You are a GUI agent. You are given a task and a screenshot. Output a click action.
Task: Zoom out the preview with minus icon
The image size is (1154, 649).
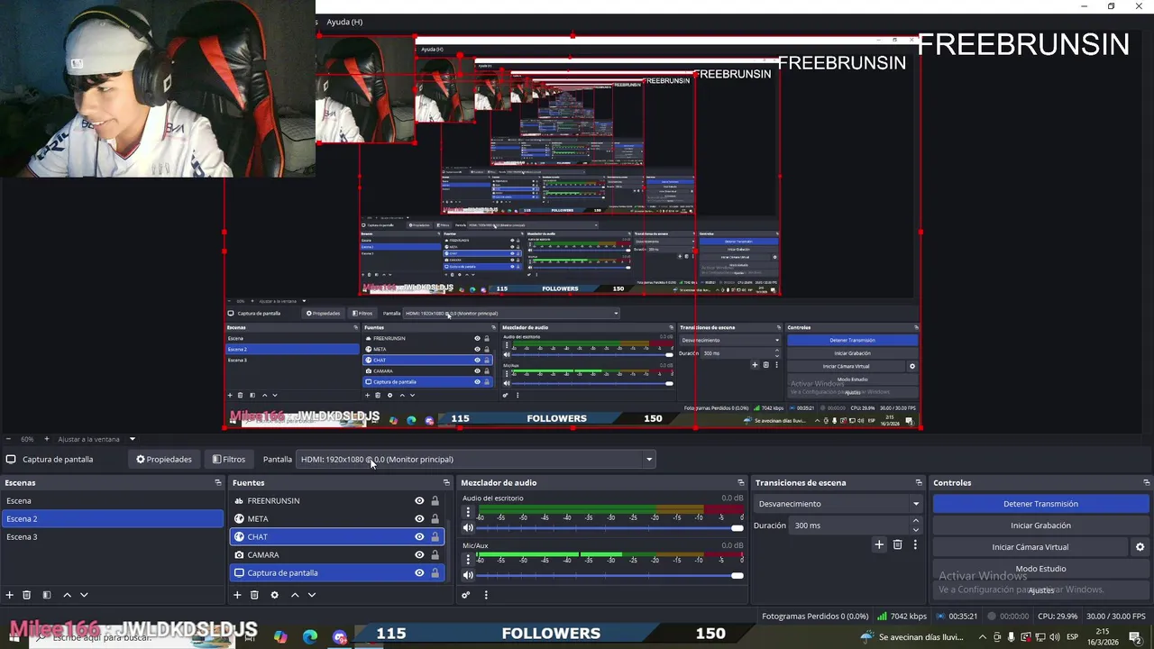7,439
